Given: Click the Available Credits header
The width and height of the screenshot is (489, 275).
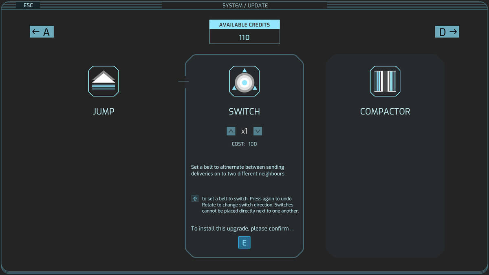Looking at the screenshot, I should tap(244, 24).
